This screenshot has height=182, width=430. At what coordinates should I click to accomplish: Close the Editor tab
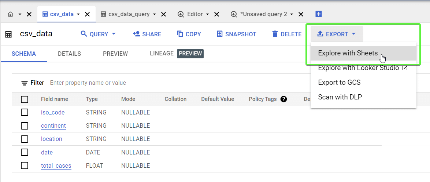pos(216,14)
